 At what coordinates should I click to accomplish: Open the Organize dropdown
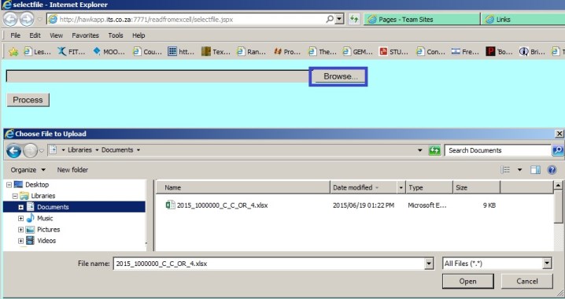(x=28, y=170)
